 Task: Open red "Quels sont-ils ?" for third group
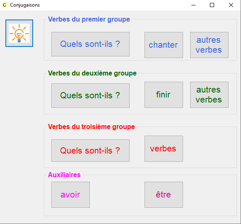[90, 151]
